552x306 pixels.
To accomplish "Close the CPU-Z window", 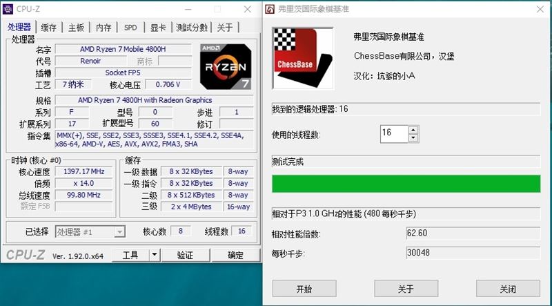I will 248,9.
